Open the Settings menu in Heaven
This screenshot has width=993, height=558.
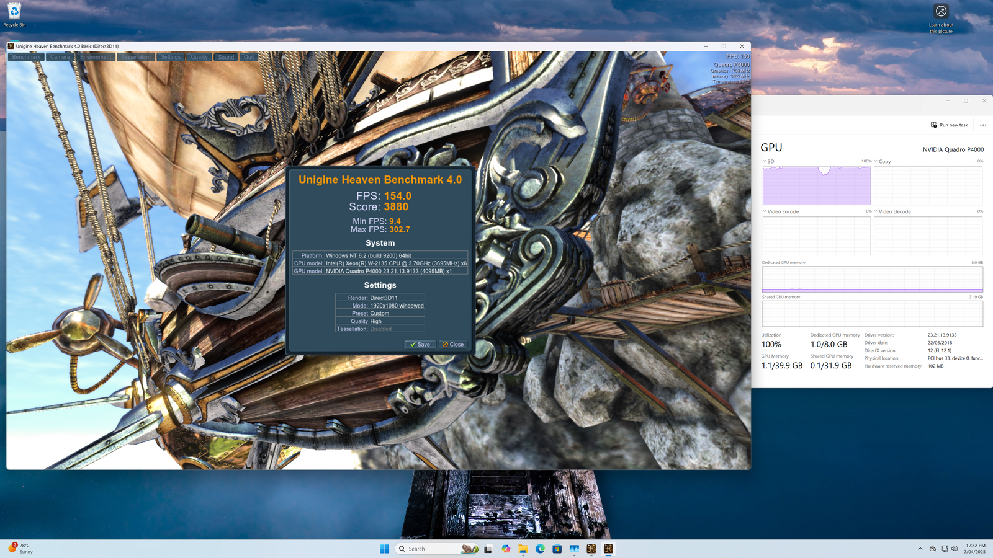click(171, 57)
